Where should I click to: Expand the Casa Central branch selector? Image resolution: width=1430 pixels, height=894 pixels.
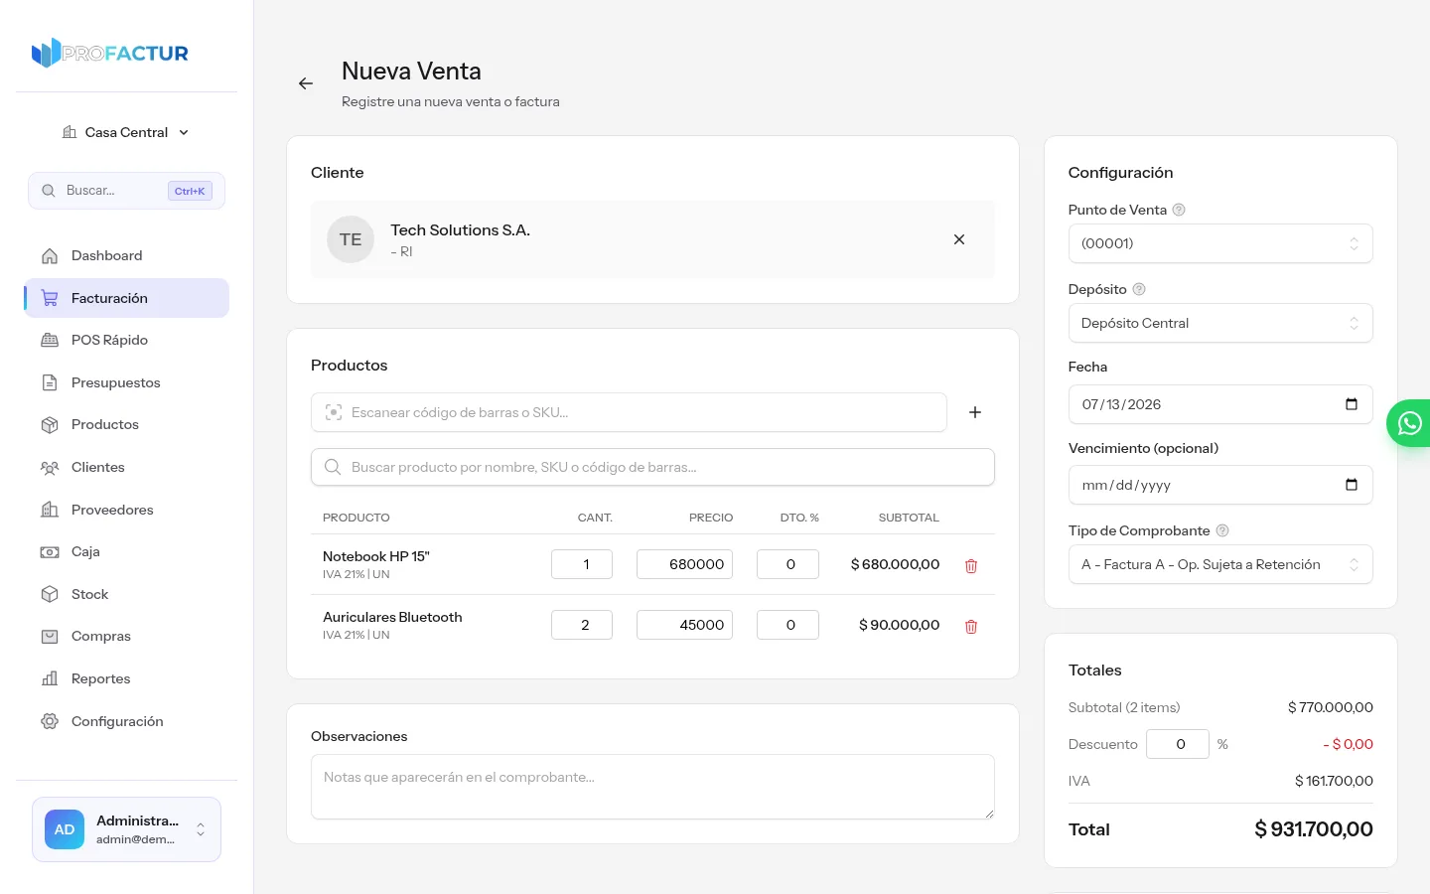[126, 132]
